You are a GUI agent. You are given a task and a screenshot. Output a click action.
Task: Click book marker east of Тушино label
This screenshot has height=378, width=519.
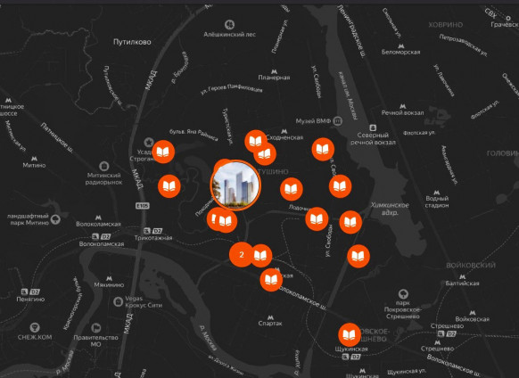[x=292, y=189]
